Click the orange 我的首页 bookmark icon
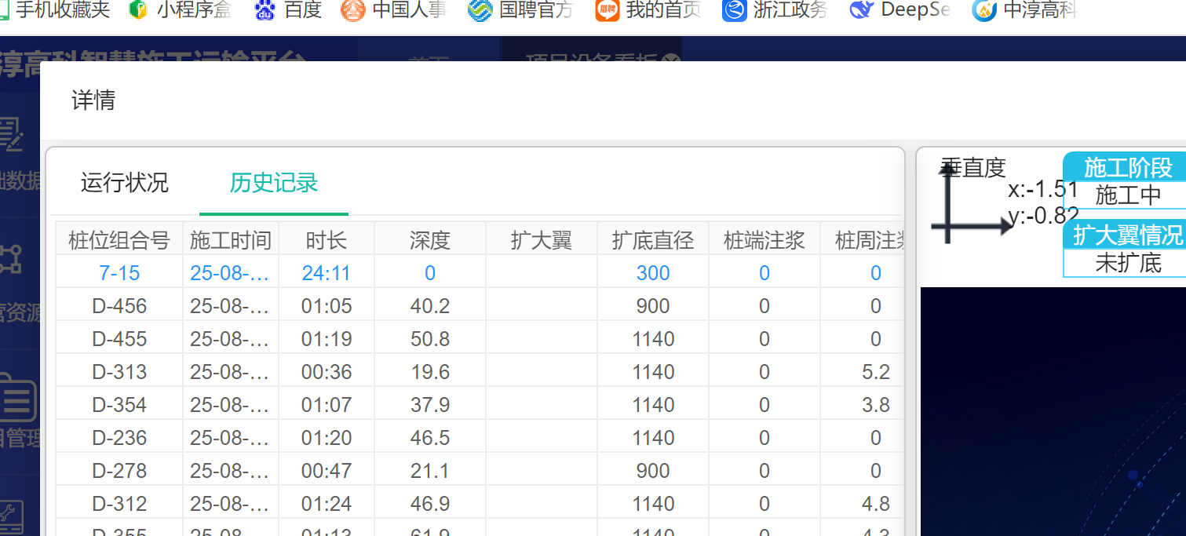The width and height of the screenshot is (1186, 536). tap(607, 10)
